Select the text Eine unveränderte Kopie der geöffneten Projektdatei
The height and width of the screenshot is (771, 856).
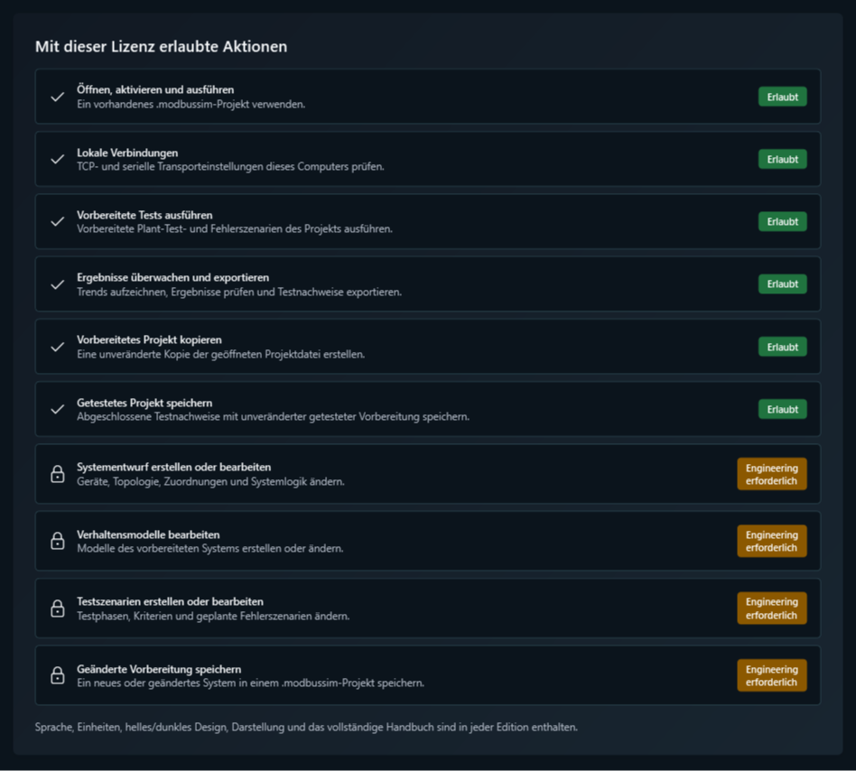(x=221, y=354)
